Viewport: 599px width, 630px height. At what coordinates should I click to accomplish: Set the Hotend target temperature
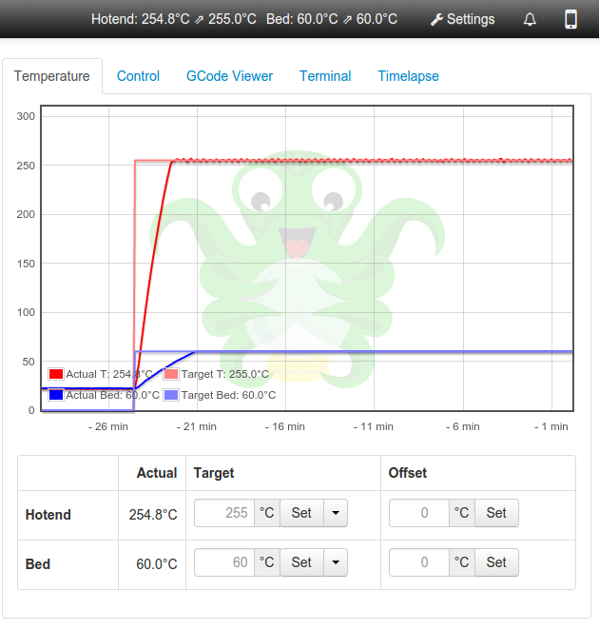pos(301,513)
